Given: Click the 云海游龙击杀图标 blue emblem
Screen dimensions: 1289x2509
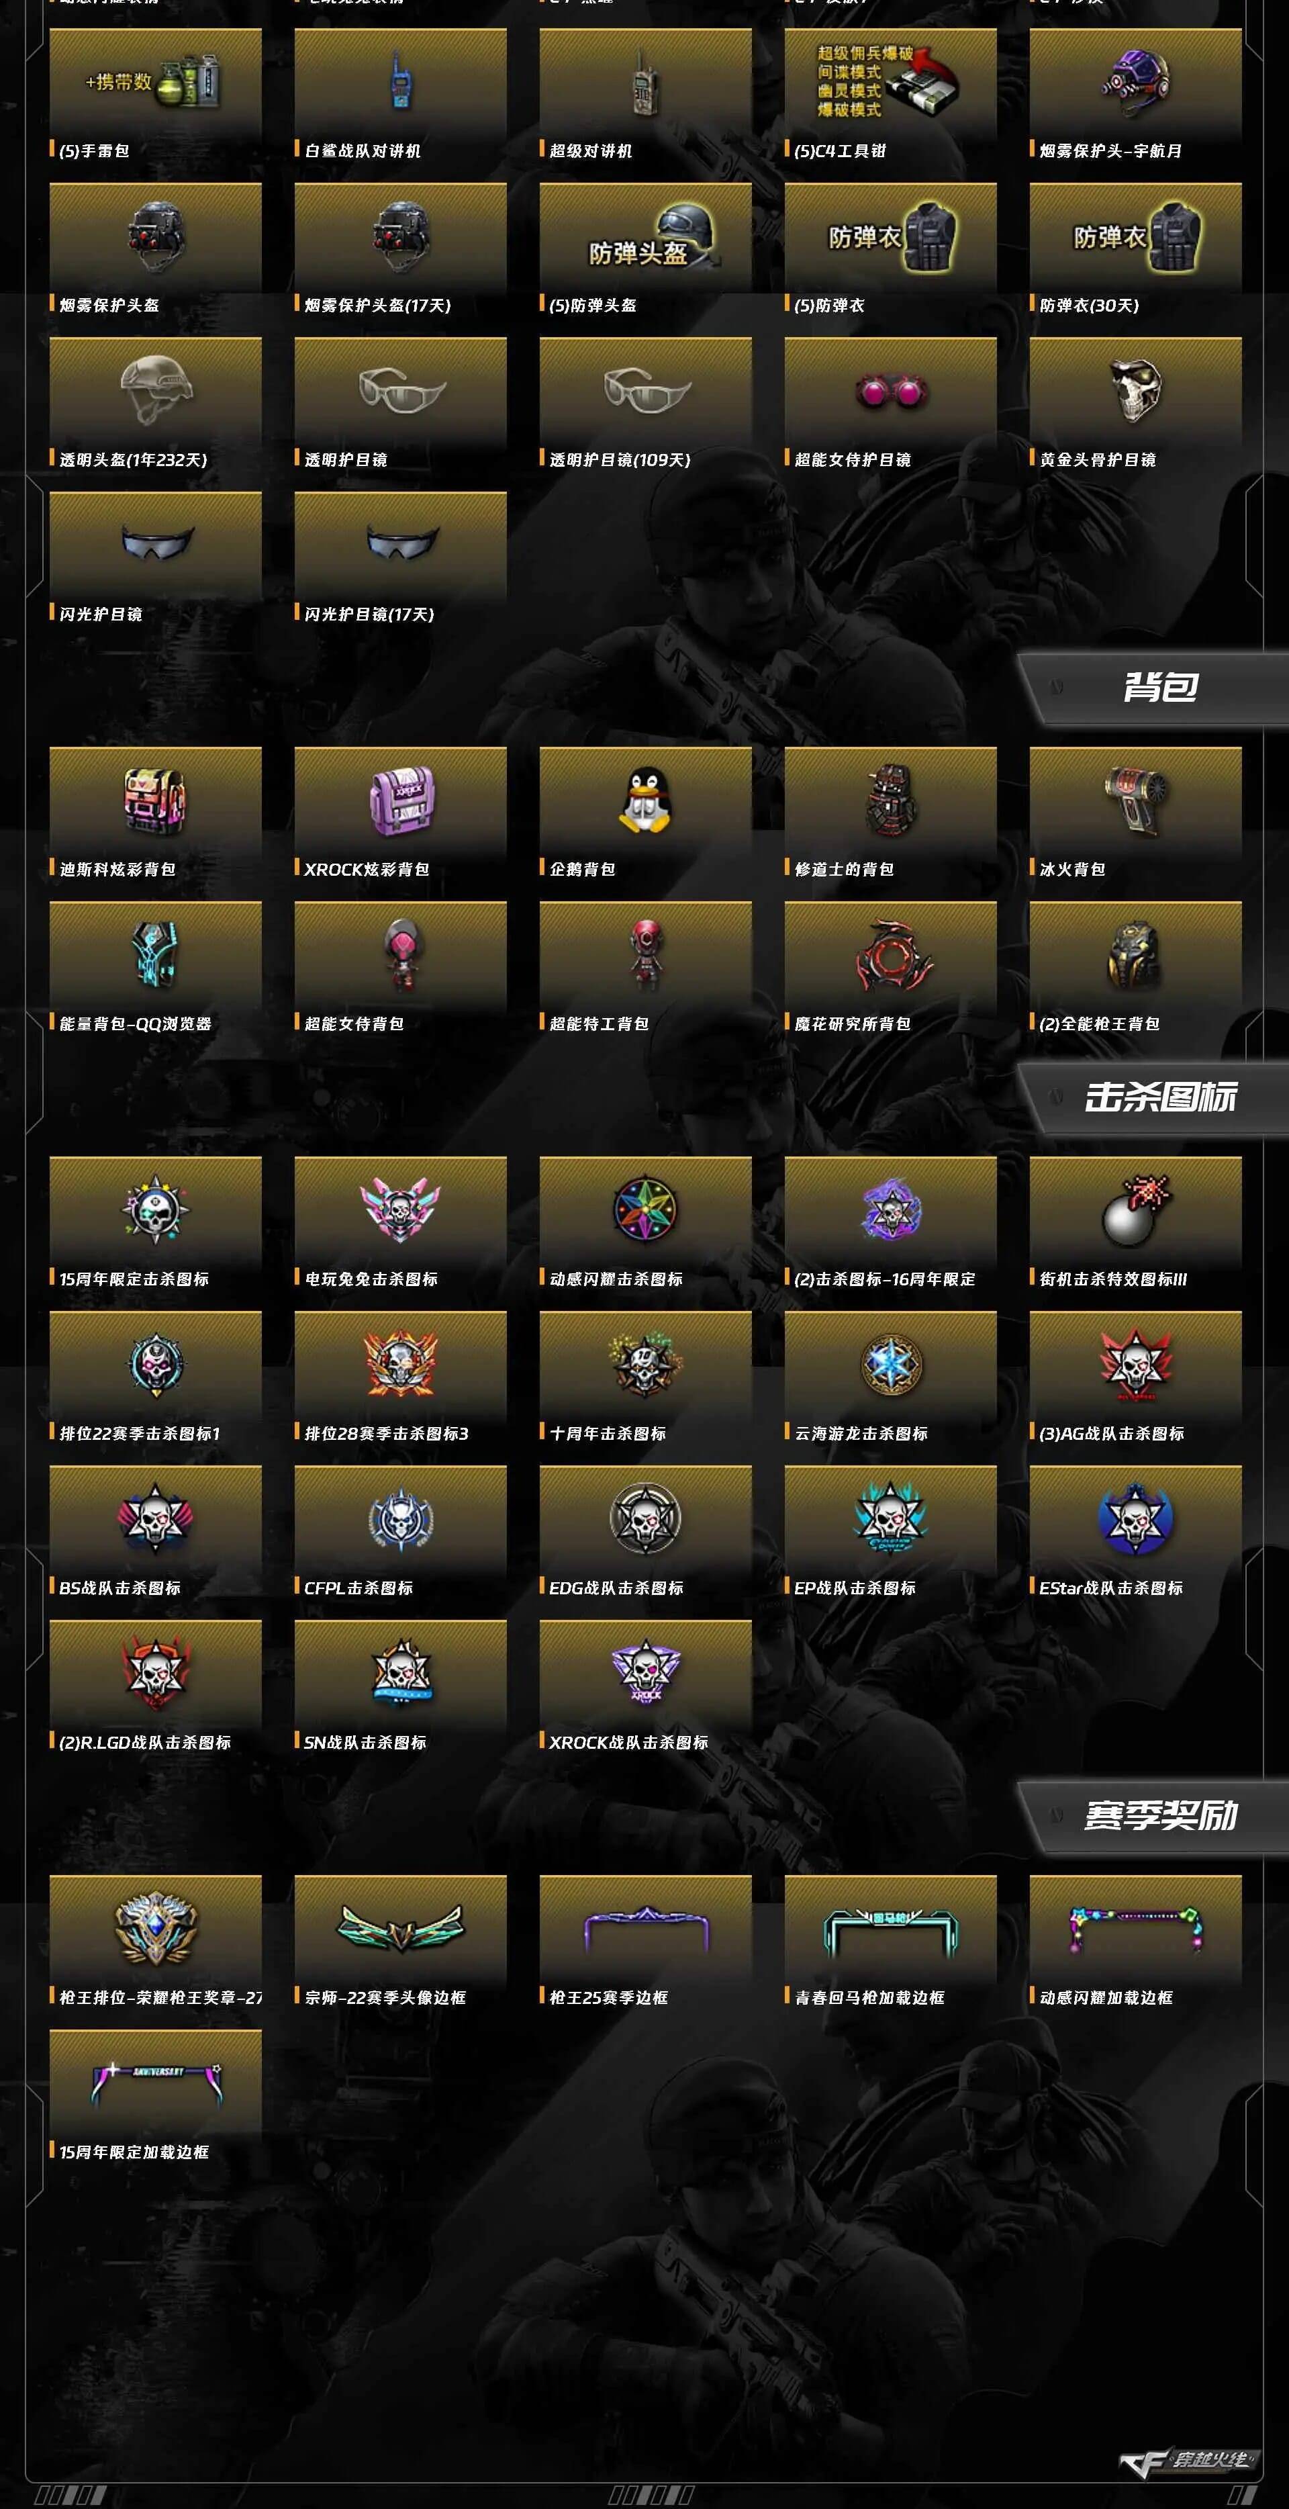Looking at the screenshot, I should click(x=891, y=1365).
